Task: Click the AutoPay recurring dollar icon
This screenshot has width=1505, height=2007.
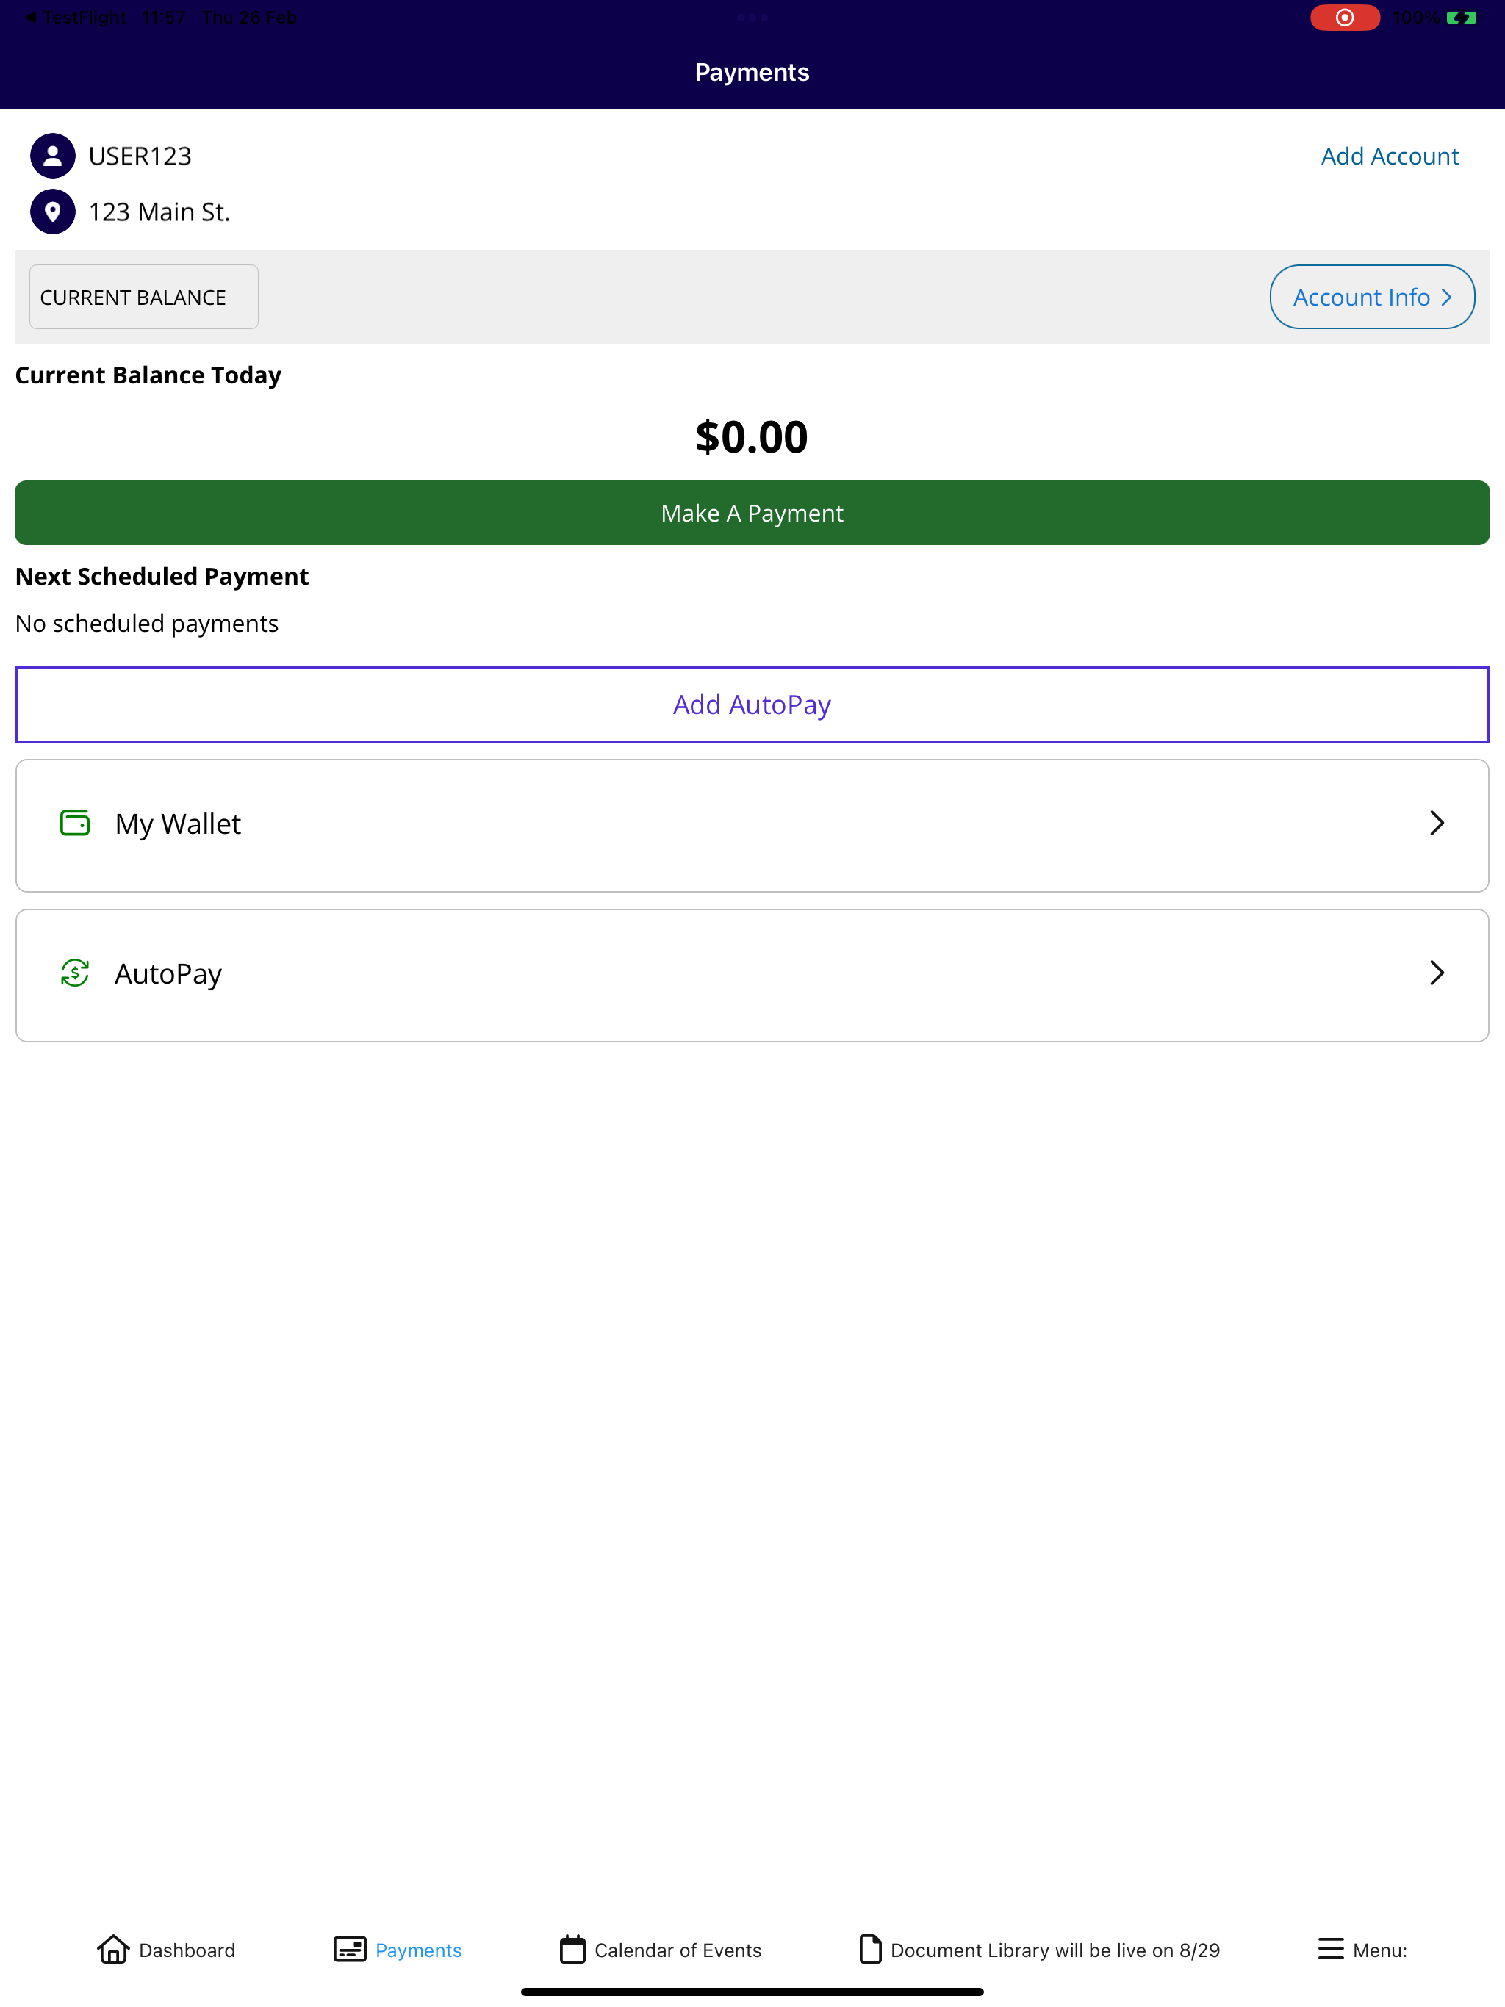Action: [74, 973]
